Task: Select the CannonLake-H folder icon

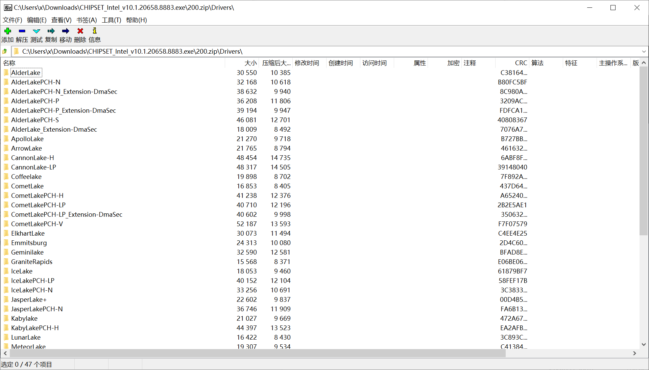Action: pyautogui.click(x=6, y=158)
